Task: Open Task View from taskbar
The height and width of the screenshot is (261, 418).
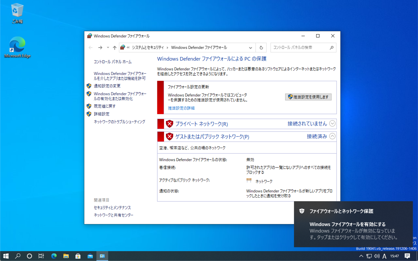Action: click(x=41, y=256)
